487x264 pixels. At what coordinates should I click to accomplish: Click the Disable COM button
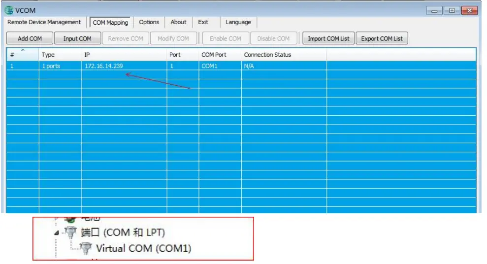point(273,38)
